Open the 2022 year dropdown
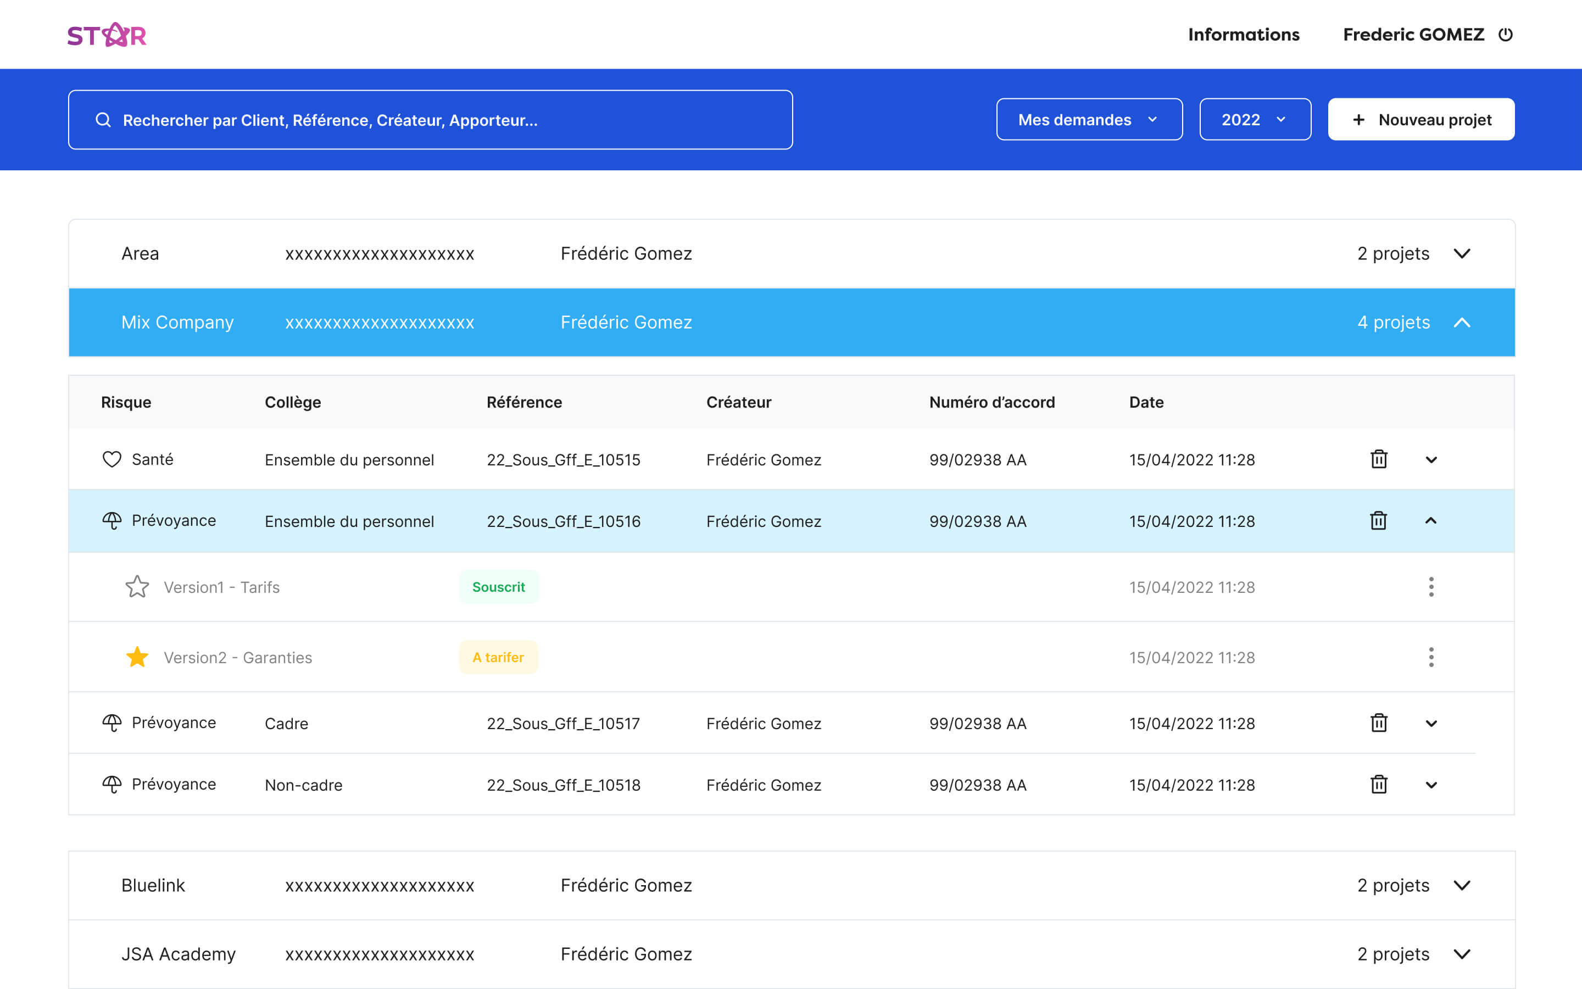 click(1255, 120)
